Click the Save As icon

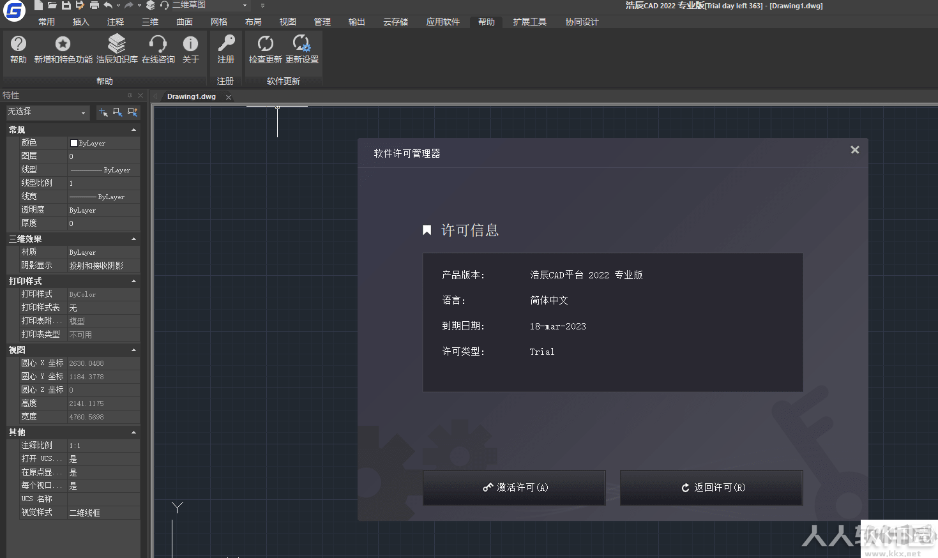[80, 5]
